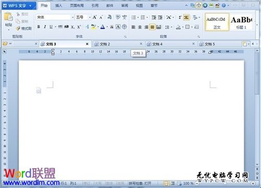Open the Paragraph dialog launcher
The width and height of the screenshot is (261, 188).
point(198,36)
